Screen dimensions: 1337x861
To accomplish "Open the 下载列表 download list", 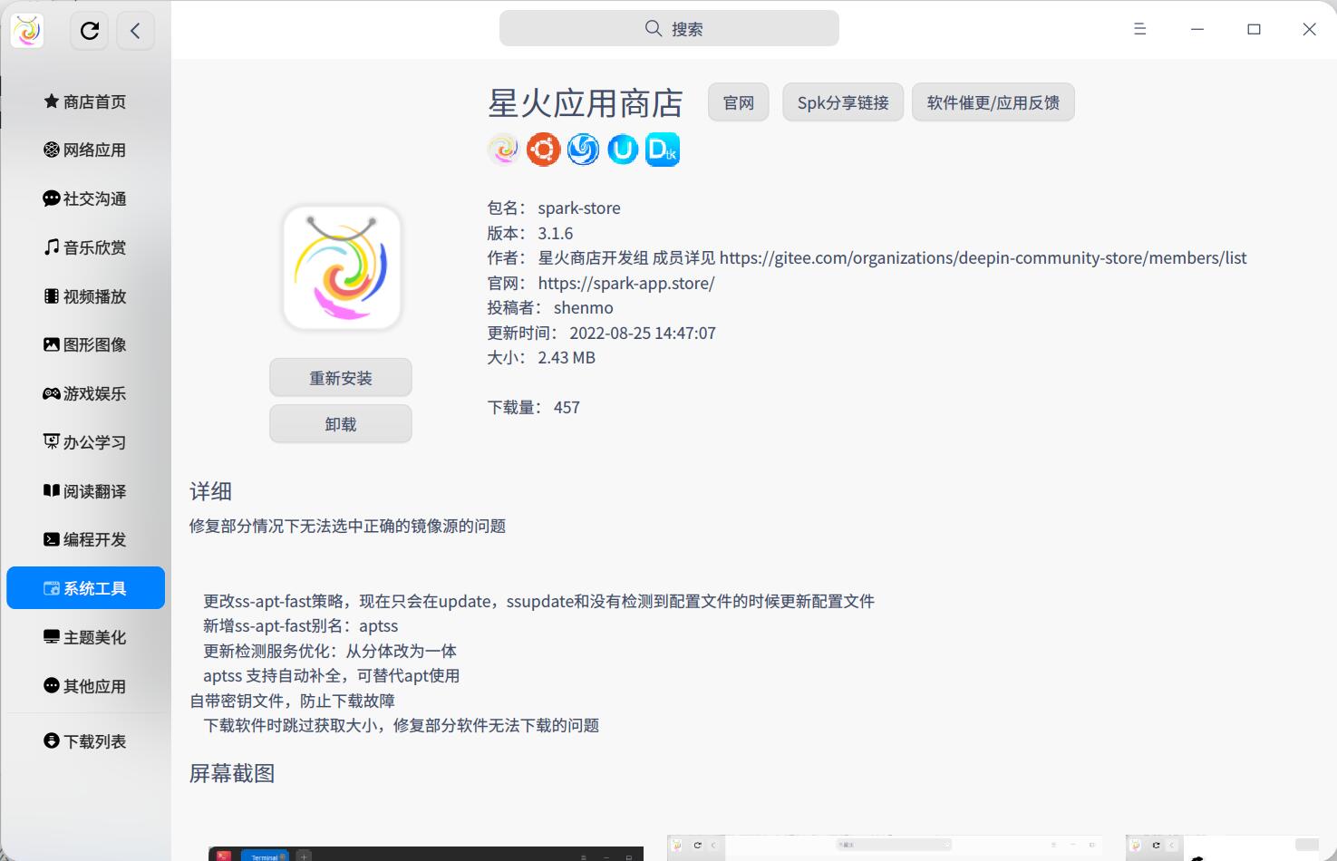I will (84, 740).
